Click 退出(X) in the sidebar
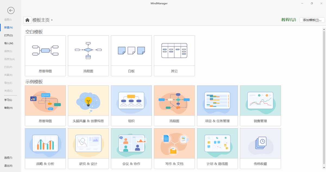This screenshot has height=172, width=326. (x=8, y=166)
